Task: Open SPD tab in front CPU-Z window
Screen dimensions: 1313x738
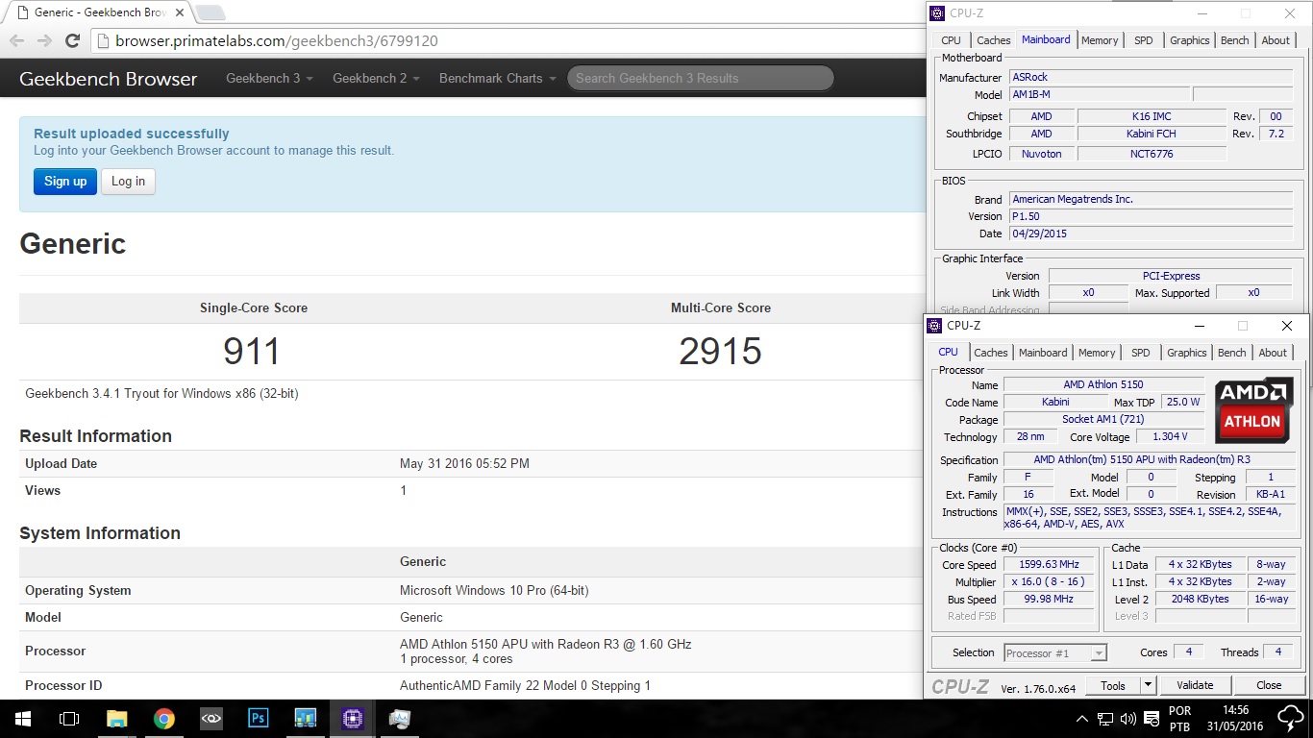Action: click(x=1141, y=353)
